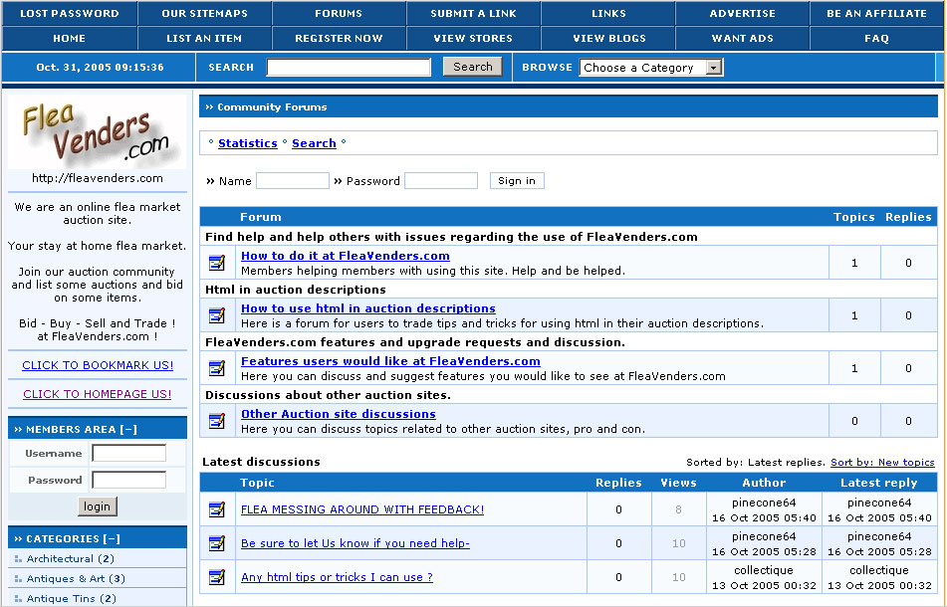Open How to do it at FleaVenders.com forum
The height and width of the screenshot is (607, 947).
346,256
